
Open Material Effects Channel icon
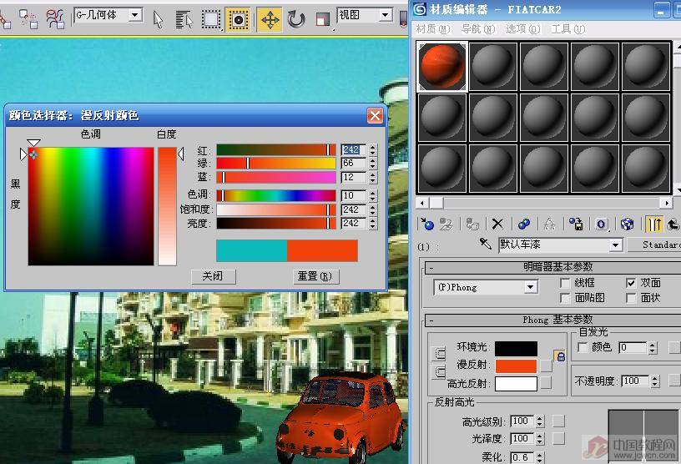pos(602,224)
